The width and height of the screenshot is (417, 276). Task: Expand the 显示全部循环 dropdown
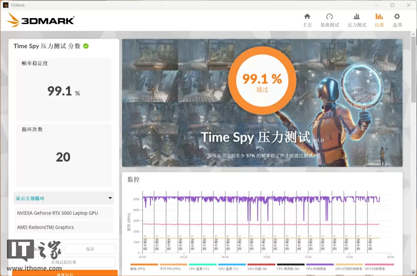tap(64, 198)
